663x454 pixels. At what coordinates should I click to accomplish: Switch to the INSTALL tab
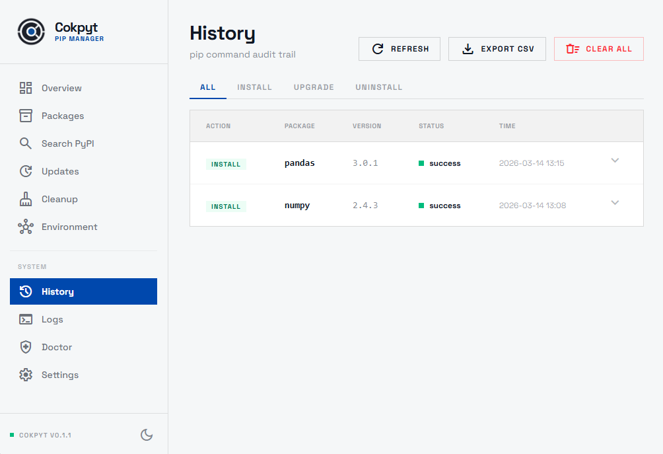254,87
